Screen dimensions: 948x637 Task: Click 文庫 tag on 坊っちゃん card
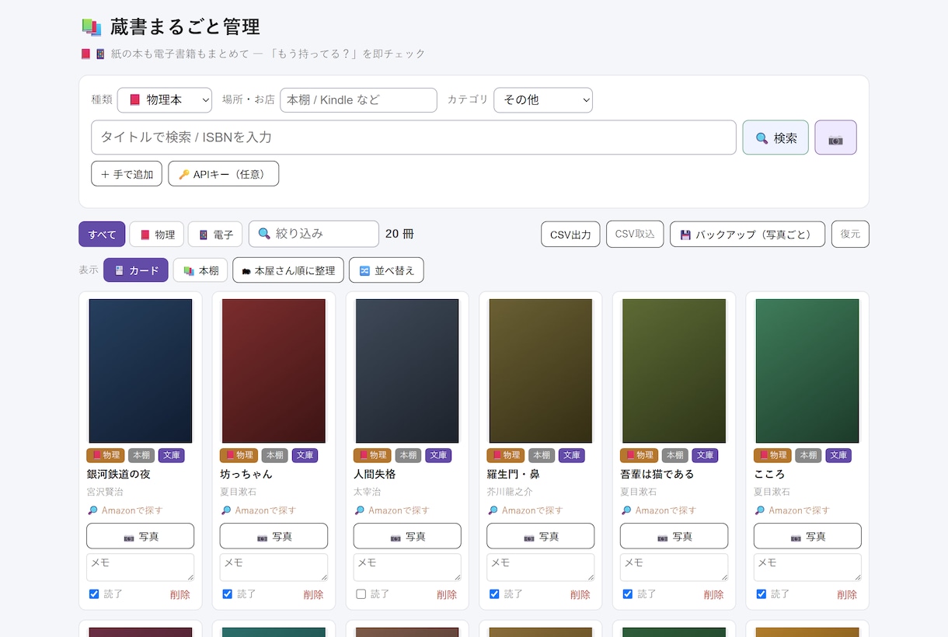(305, 455)
